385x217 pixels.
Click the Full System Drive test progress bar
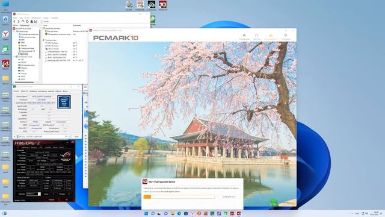coord(179,197)
